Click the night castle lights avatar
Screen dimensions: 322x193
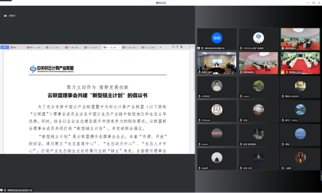click(x=258, y=134)
